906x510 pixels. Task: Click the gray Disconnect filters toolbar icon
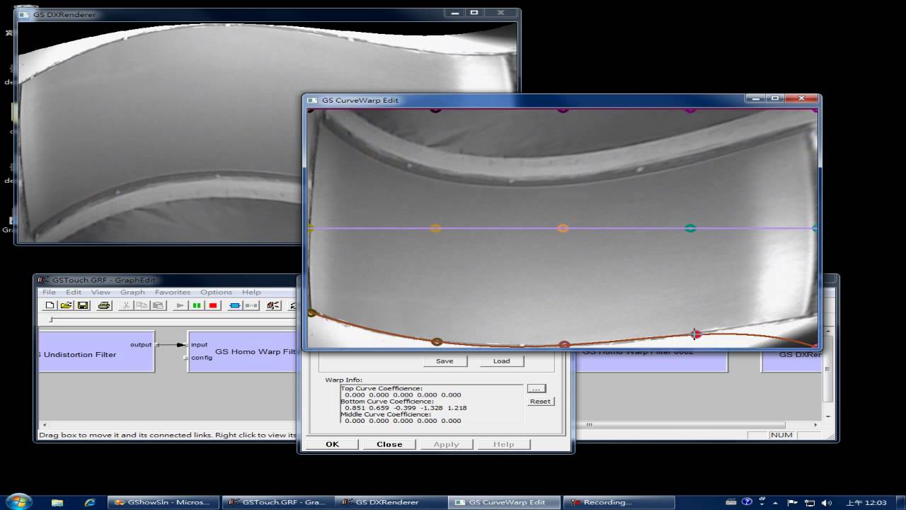[x=251, y=305]
